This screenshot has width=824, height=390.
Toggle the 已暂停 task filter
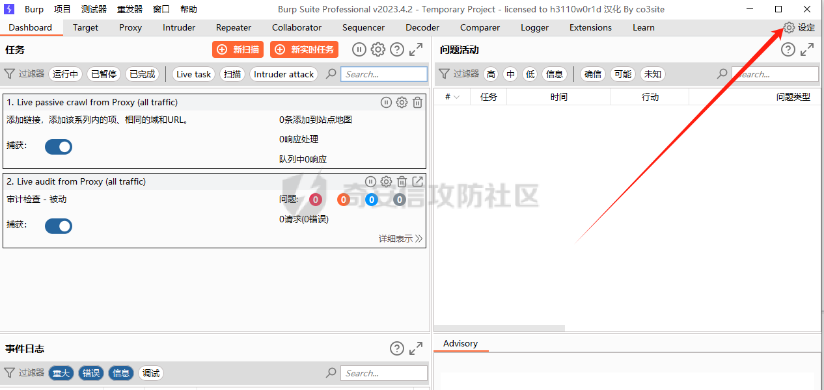pyautogui.click(x=104, y=74)
